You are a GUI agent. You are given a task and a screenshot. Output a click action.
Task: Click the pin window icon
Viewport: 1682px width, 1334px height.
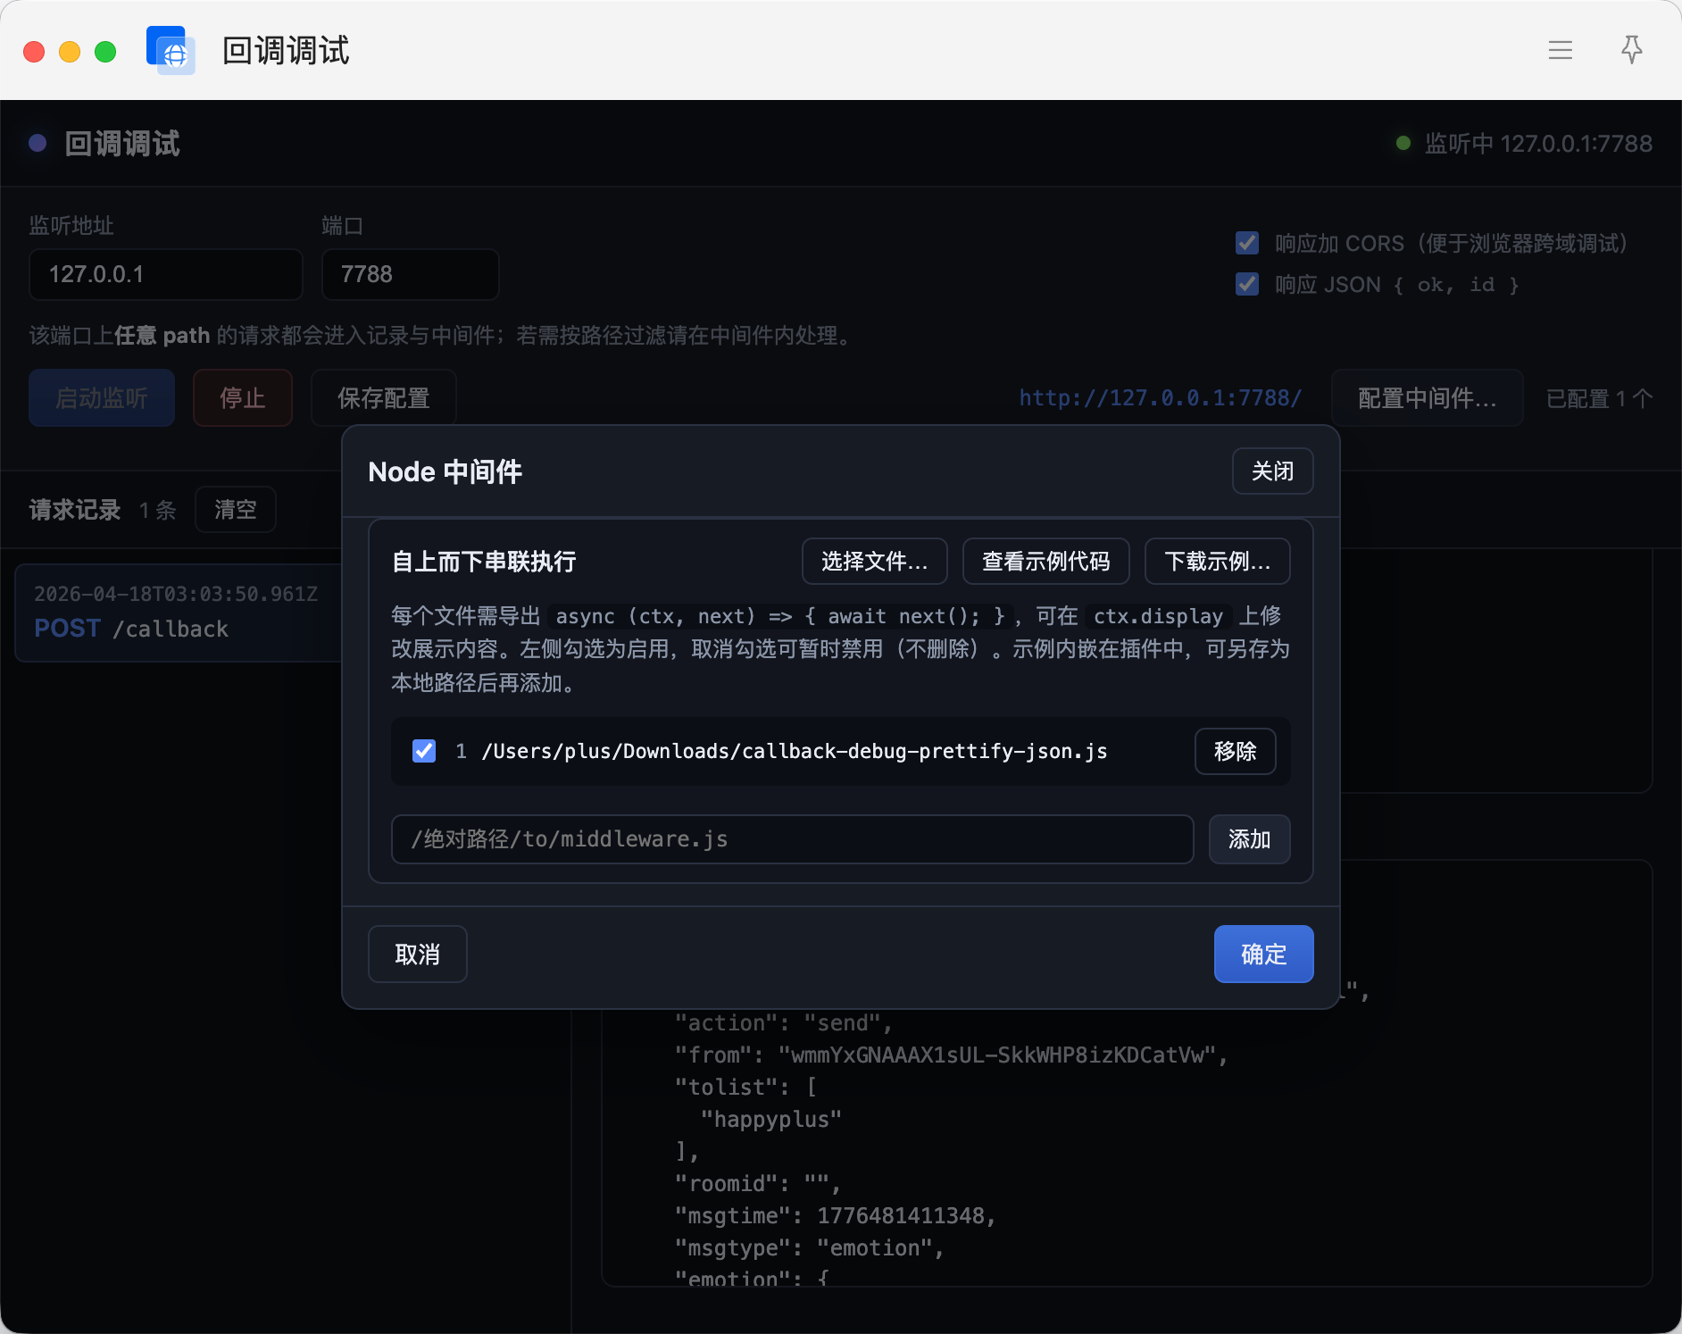1631,50
